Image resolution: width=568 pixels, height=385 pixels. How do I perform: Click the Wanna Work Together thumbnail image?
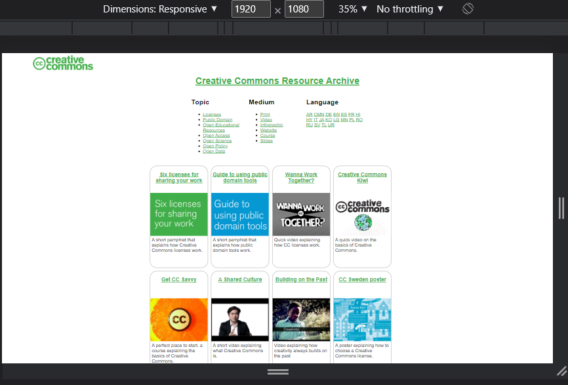click(x=301, y=214)
